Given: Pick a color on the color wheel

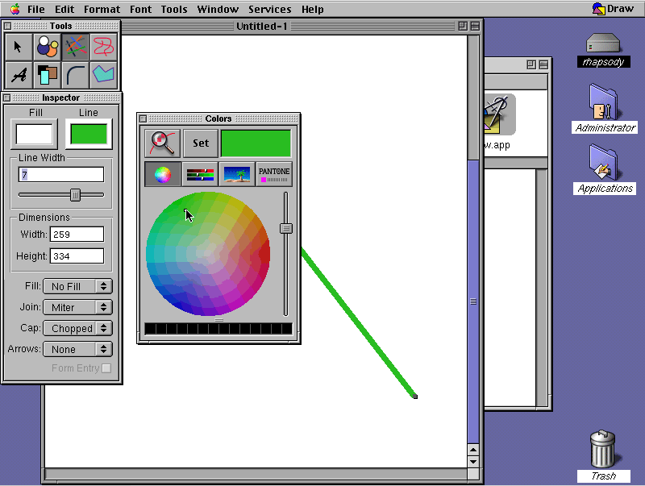Looking at the screenshot, I should [x=208, y=254].
